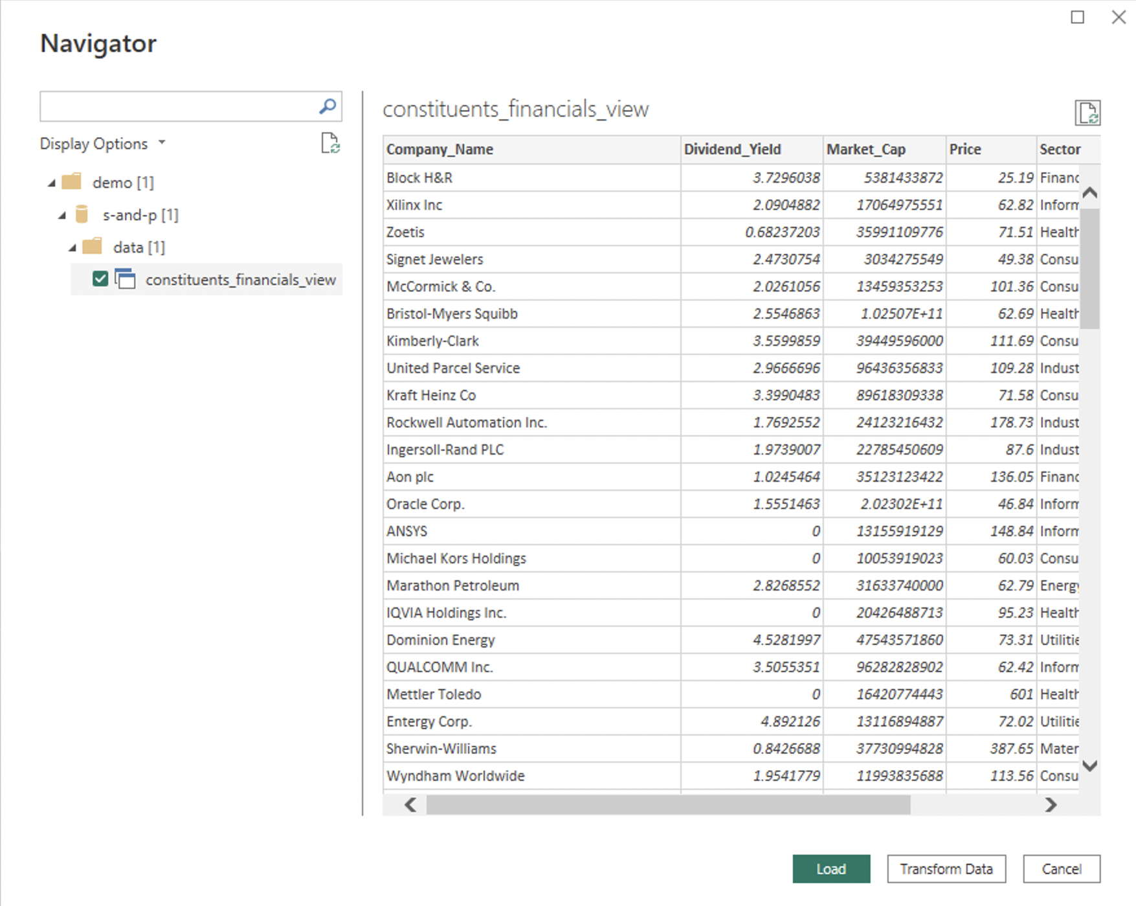Click the ANSYS company cell
Viewport: 1136px width, 906px height.
[x=531, y=531]
